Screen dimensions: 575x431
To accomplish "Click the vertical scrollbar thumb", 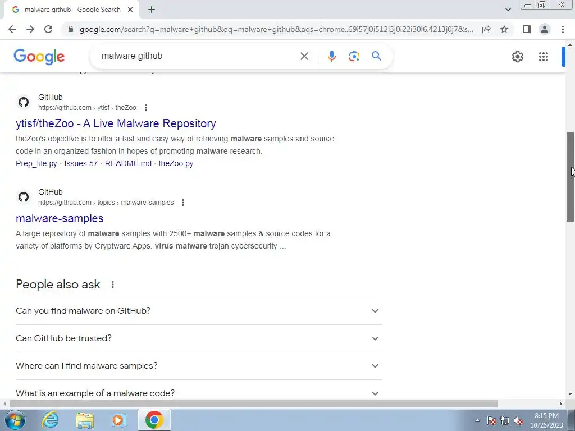I will [571, 177].
